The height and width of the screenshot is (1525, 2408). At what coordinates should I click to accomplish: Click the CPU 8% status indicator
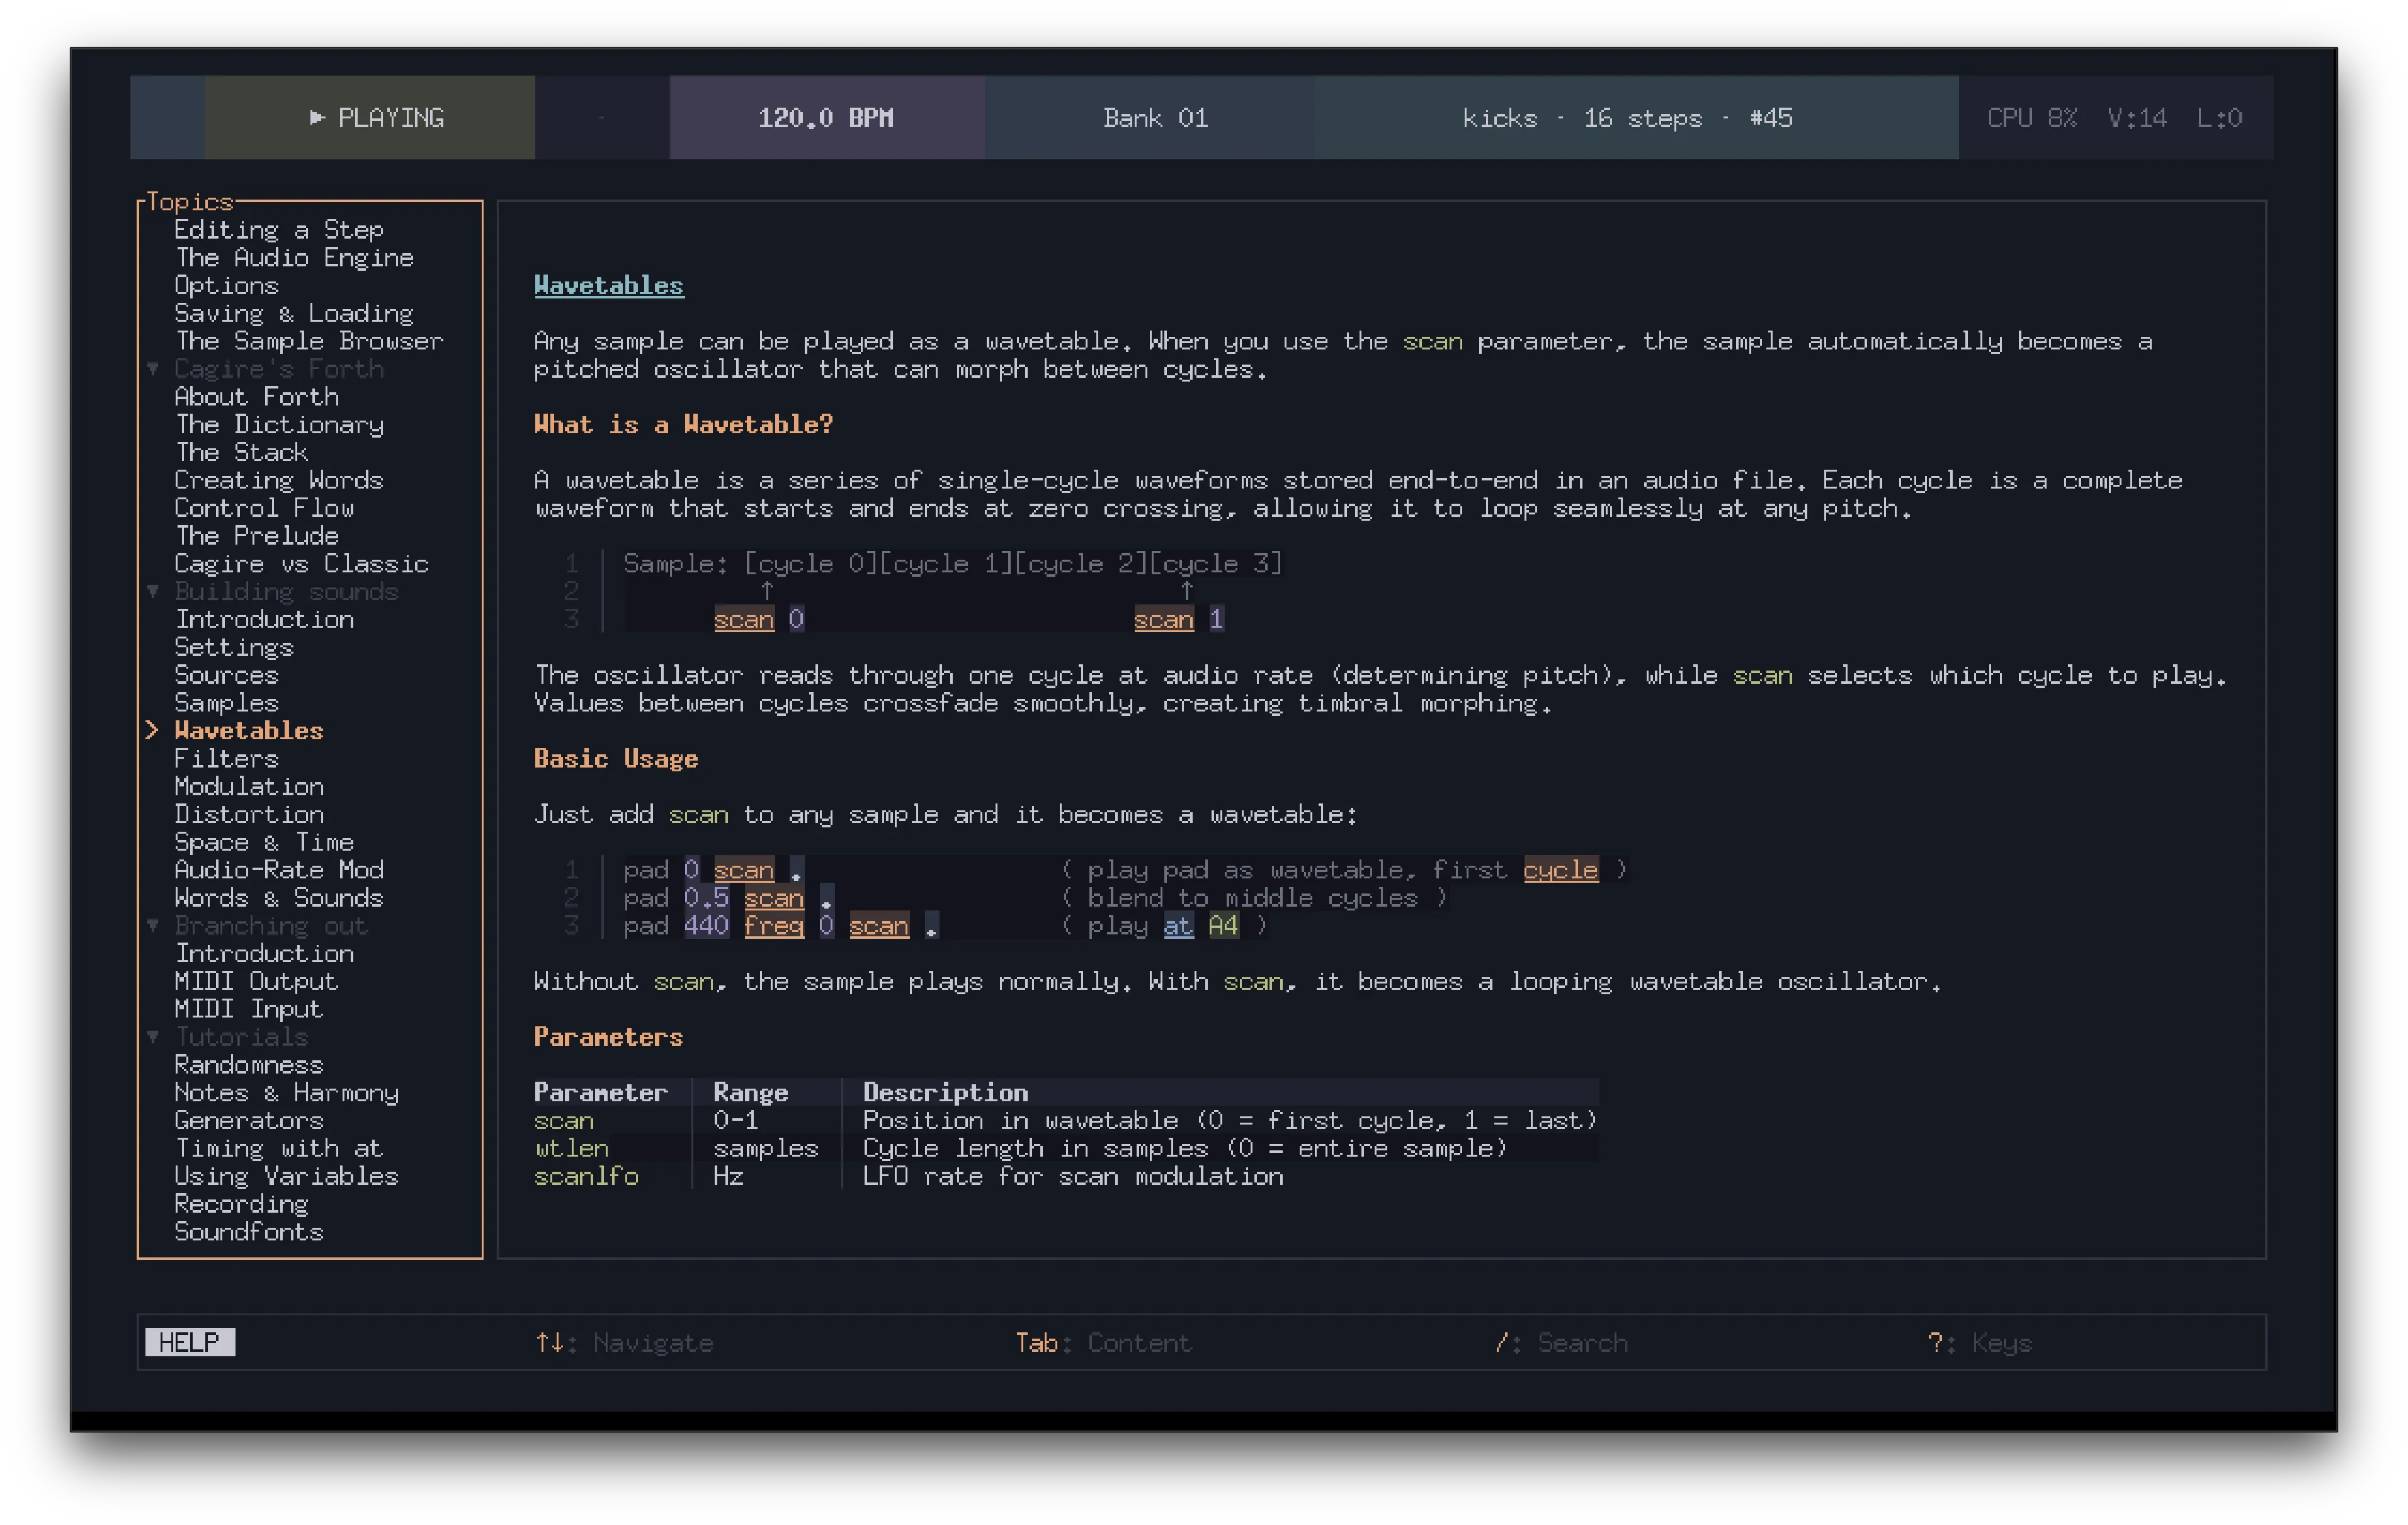pos(2031,117)
